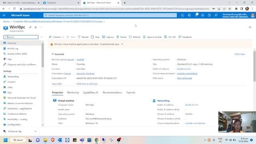Pin Win10pc to dashboard

(30, 27)
